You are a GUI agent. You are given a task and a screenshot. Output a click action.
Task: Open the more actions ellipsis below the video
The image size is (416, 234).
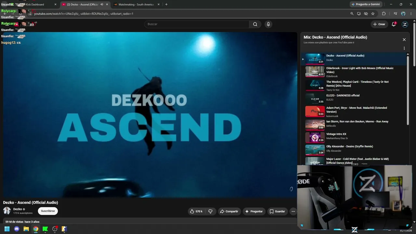pos(293,211)
